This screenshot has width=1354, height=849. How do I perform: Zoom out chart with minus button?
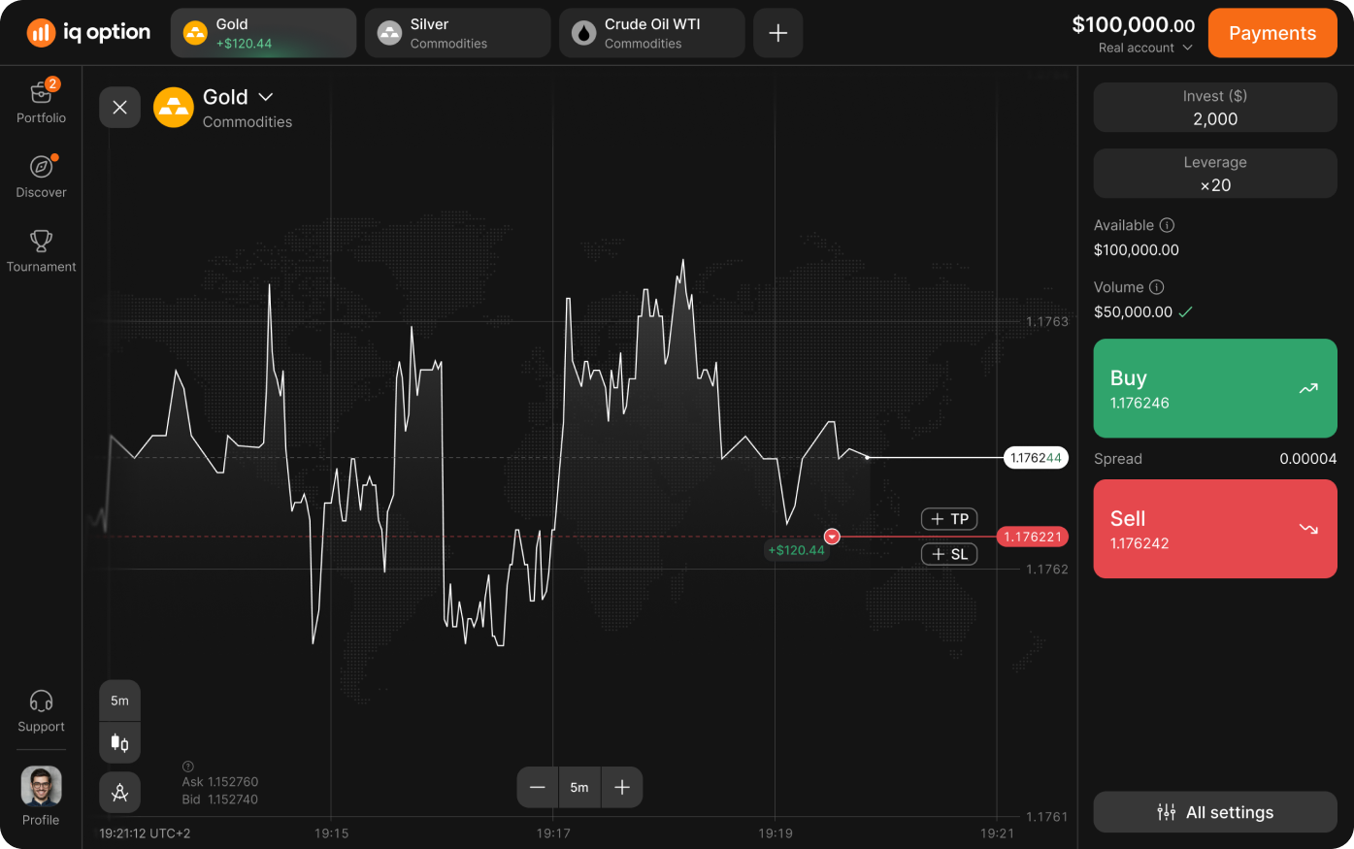click(x=538, y=787)
